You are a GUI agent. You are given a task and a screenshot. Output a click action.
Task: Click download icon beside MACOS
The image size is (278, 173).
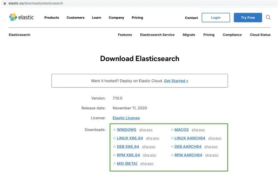coord(172,129)
